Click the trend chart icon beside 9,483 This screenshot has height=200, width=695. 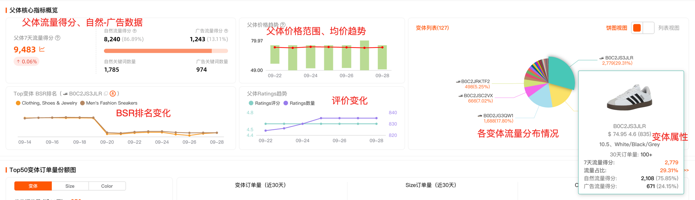pyautogui.click(x=42, y=49)
